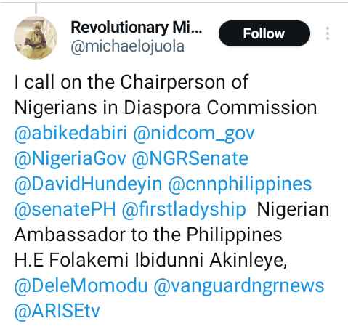
Task: Go to the @senatePH mention
Action: [x=65, y=210]
